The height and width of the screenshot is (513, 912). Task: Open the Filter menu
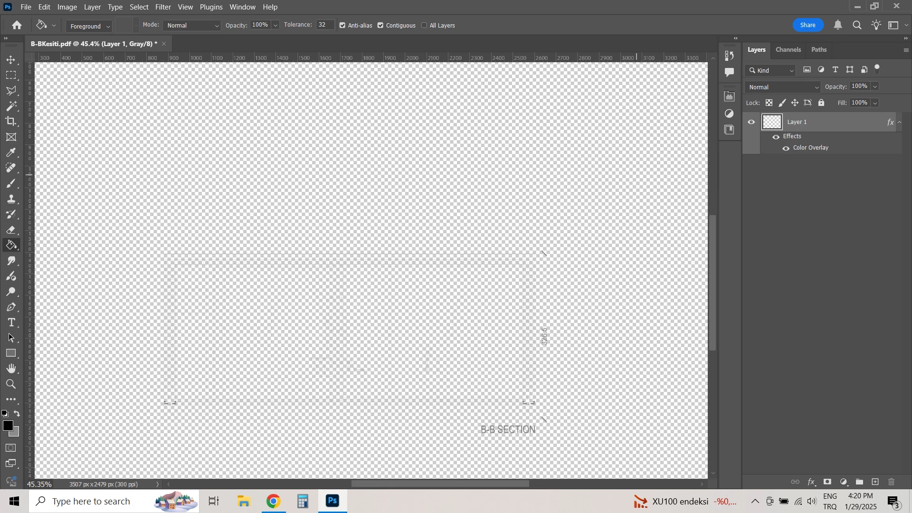click(x=163, y=7)
